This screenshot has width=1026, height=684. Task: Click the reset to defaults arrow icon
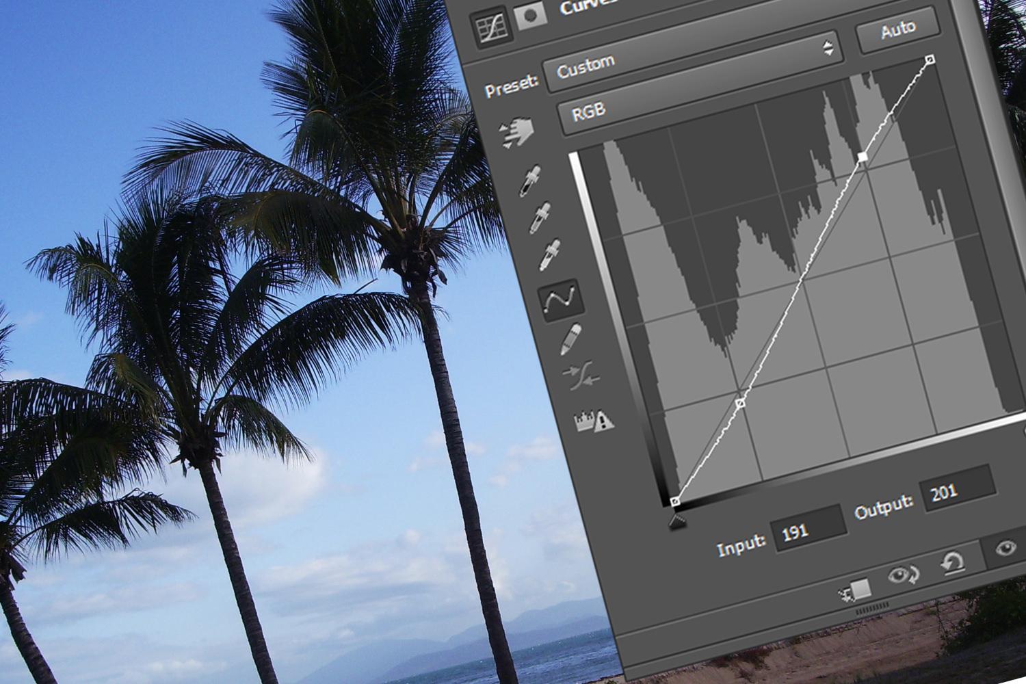951,563
